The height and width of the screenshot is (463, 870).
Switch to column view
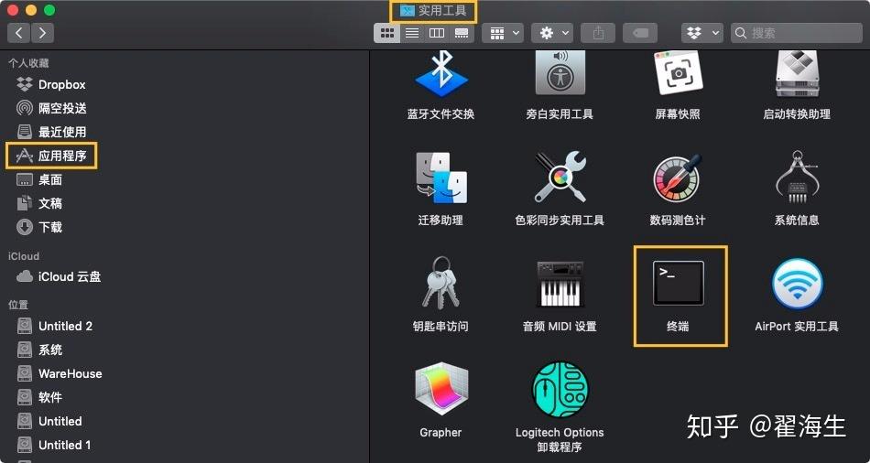click(437, 33)
